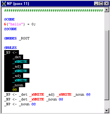Click the @@CODE closing keyword
This screenshot has height=114, width=110.
pyautogui.click(x=10, y=29)
